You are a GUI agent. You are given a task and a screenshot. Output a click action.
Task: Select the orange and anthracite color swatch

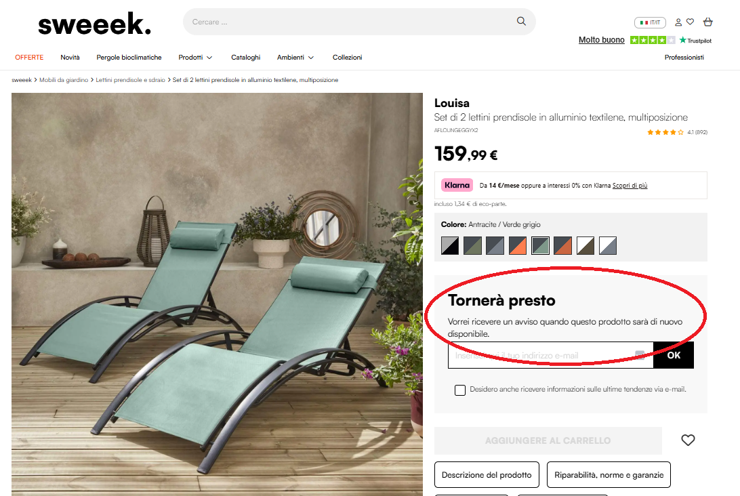(518, 245)
